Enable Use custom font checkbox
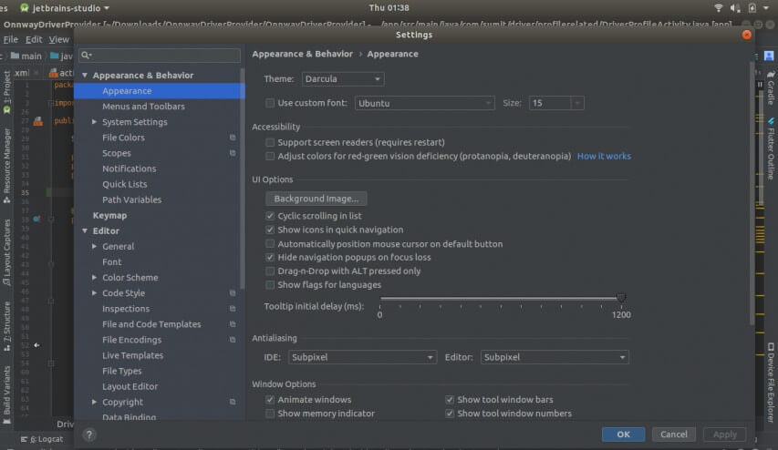This screenshot has width=778, height=450. (270, 103)
